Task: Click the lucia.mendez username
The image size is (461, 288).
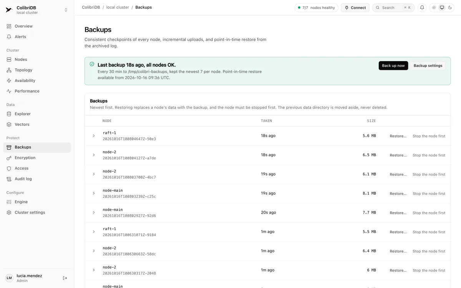Action: pyautogui.click(x=29, y=276)
